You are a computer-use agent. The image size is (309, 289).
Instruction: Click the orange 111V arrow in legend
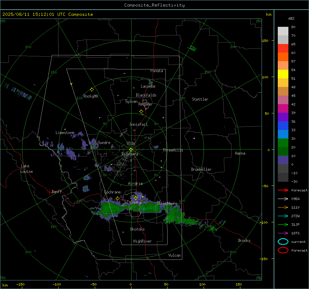click(x=283, y=207)
